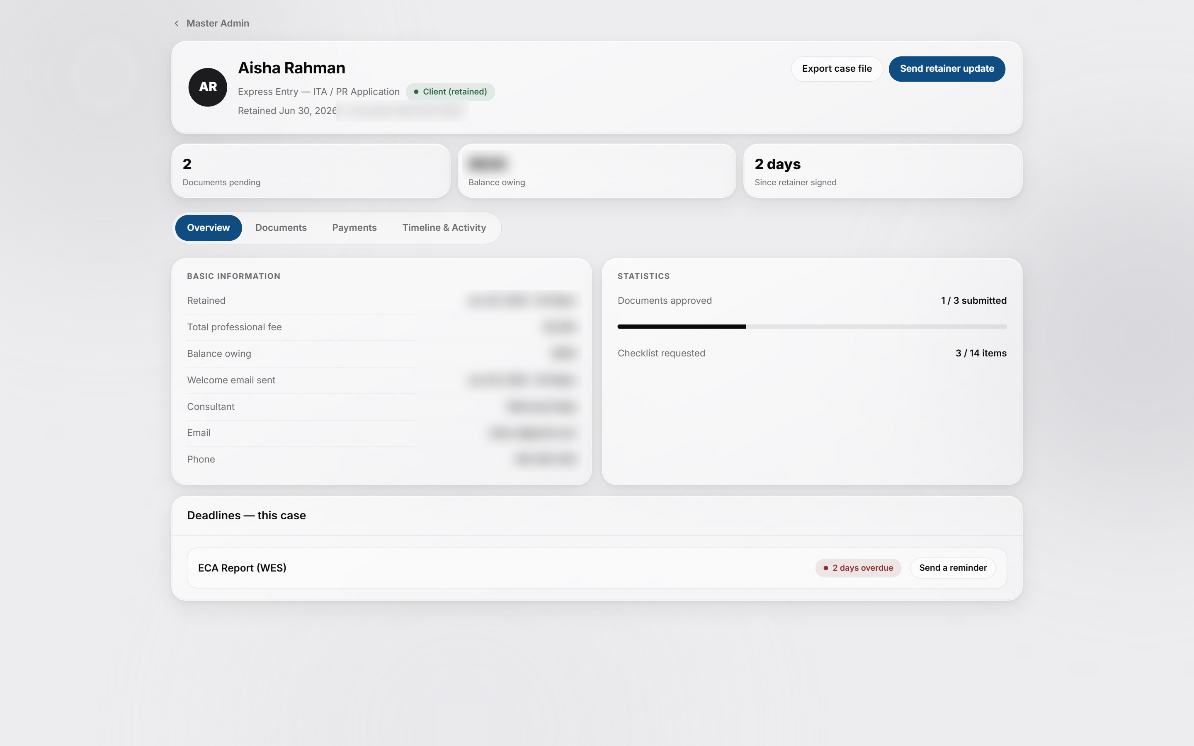Click the 2 days overdue badge
Viewport: 1194px width, 746px height.
tap(858, 568)
